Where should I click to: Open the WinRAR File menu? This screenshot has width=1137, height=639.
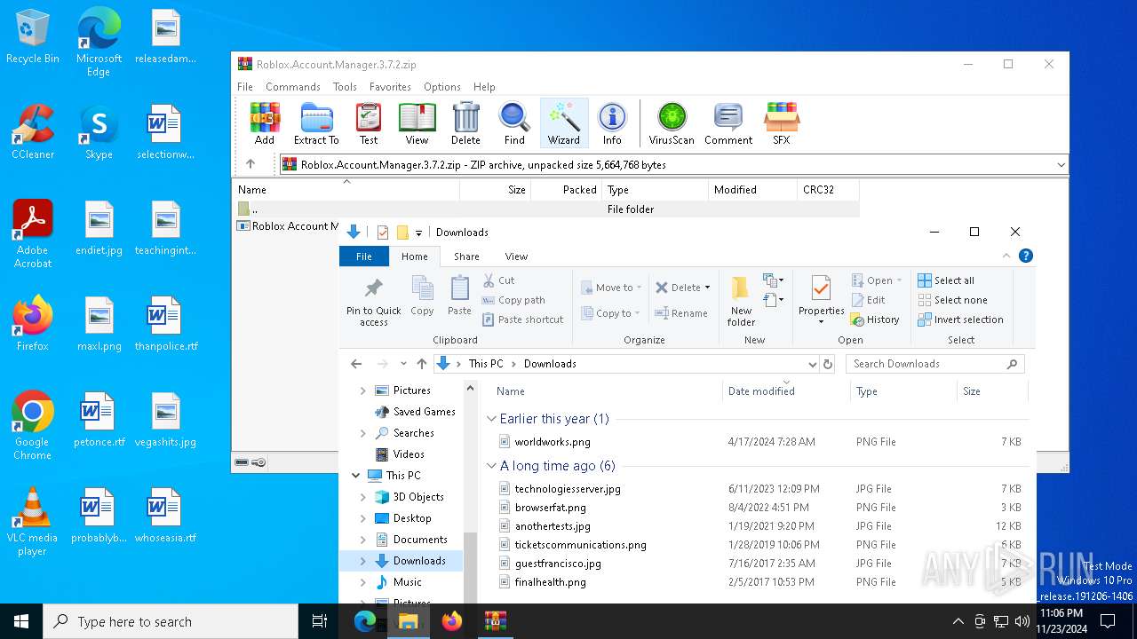point(245,87)
